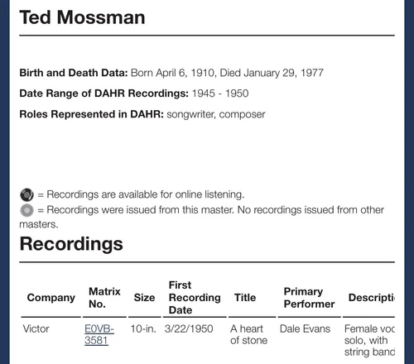Sort by the Title column header

click(x=245, y=298)
